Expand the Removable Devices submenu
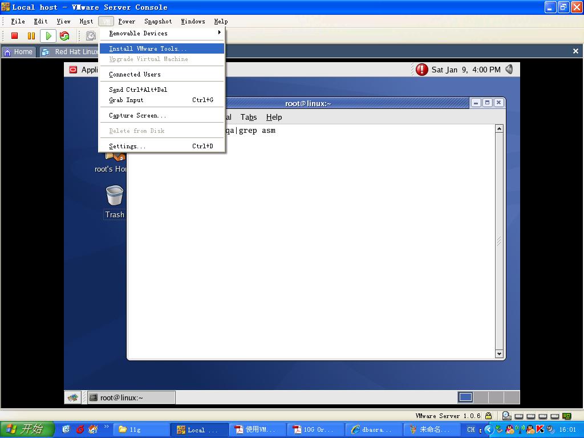This screenshot has width=584, height=438. 161,33
